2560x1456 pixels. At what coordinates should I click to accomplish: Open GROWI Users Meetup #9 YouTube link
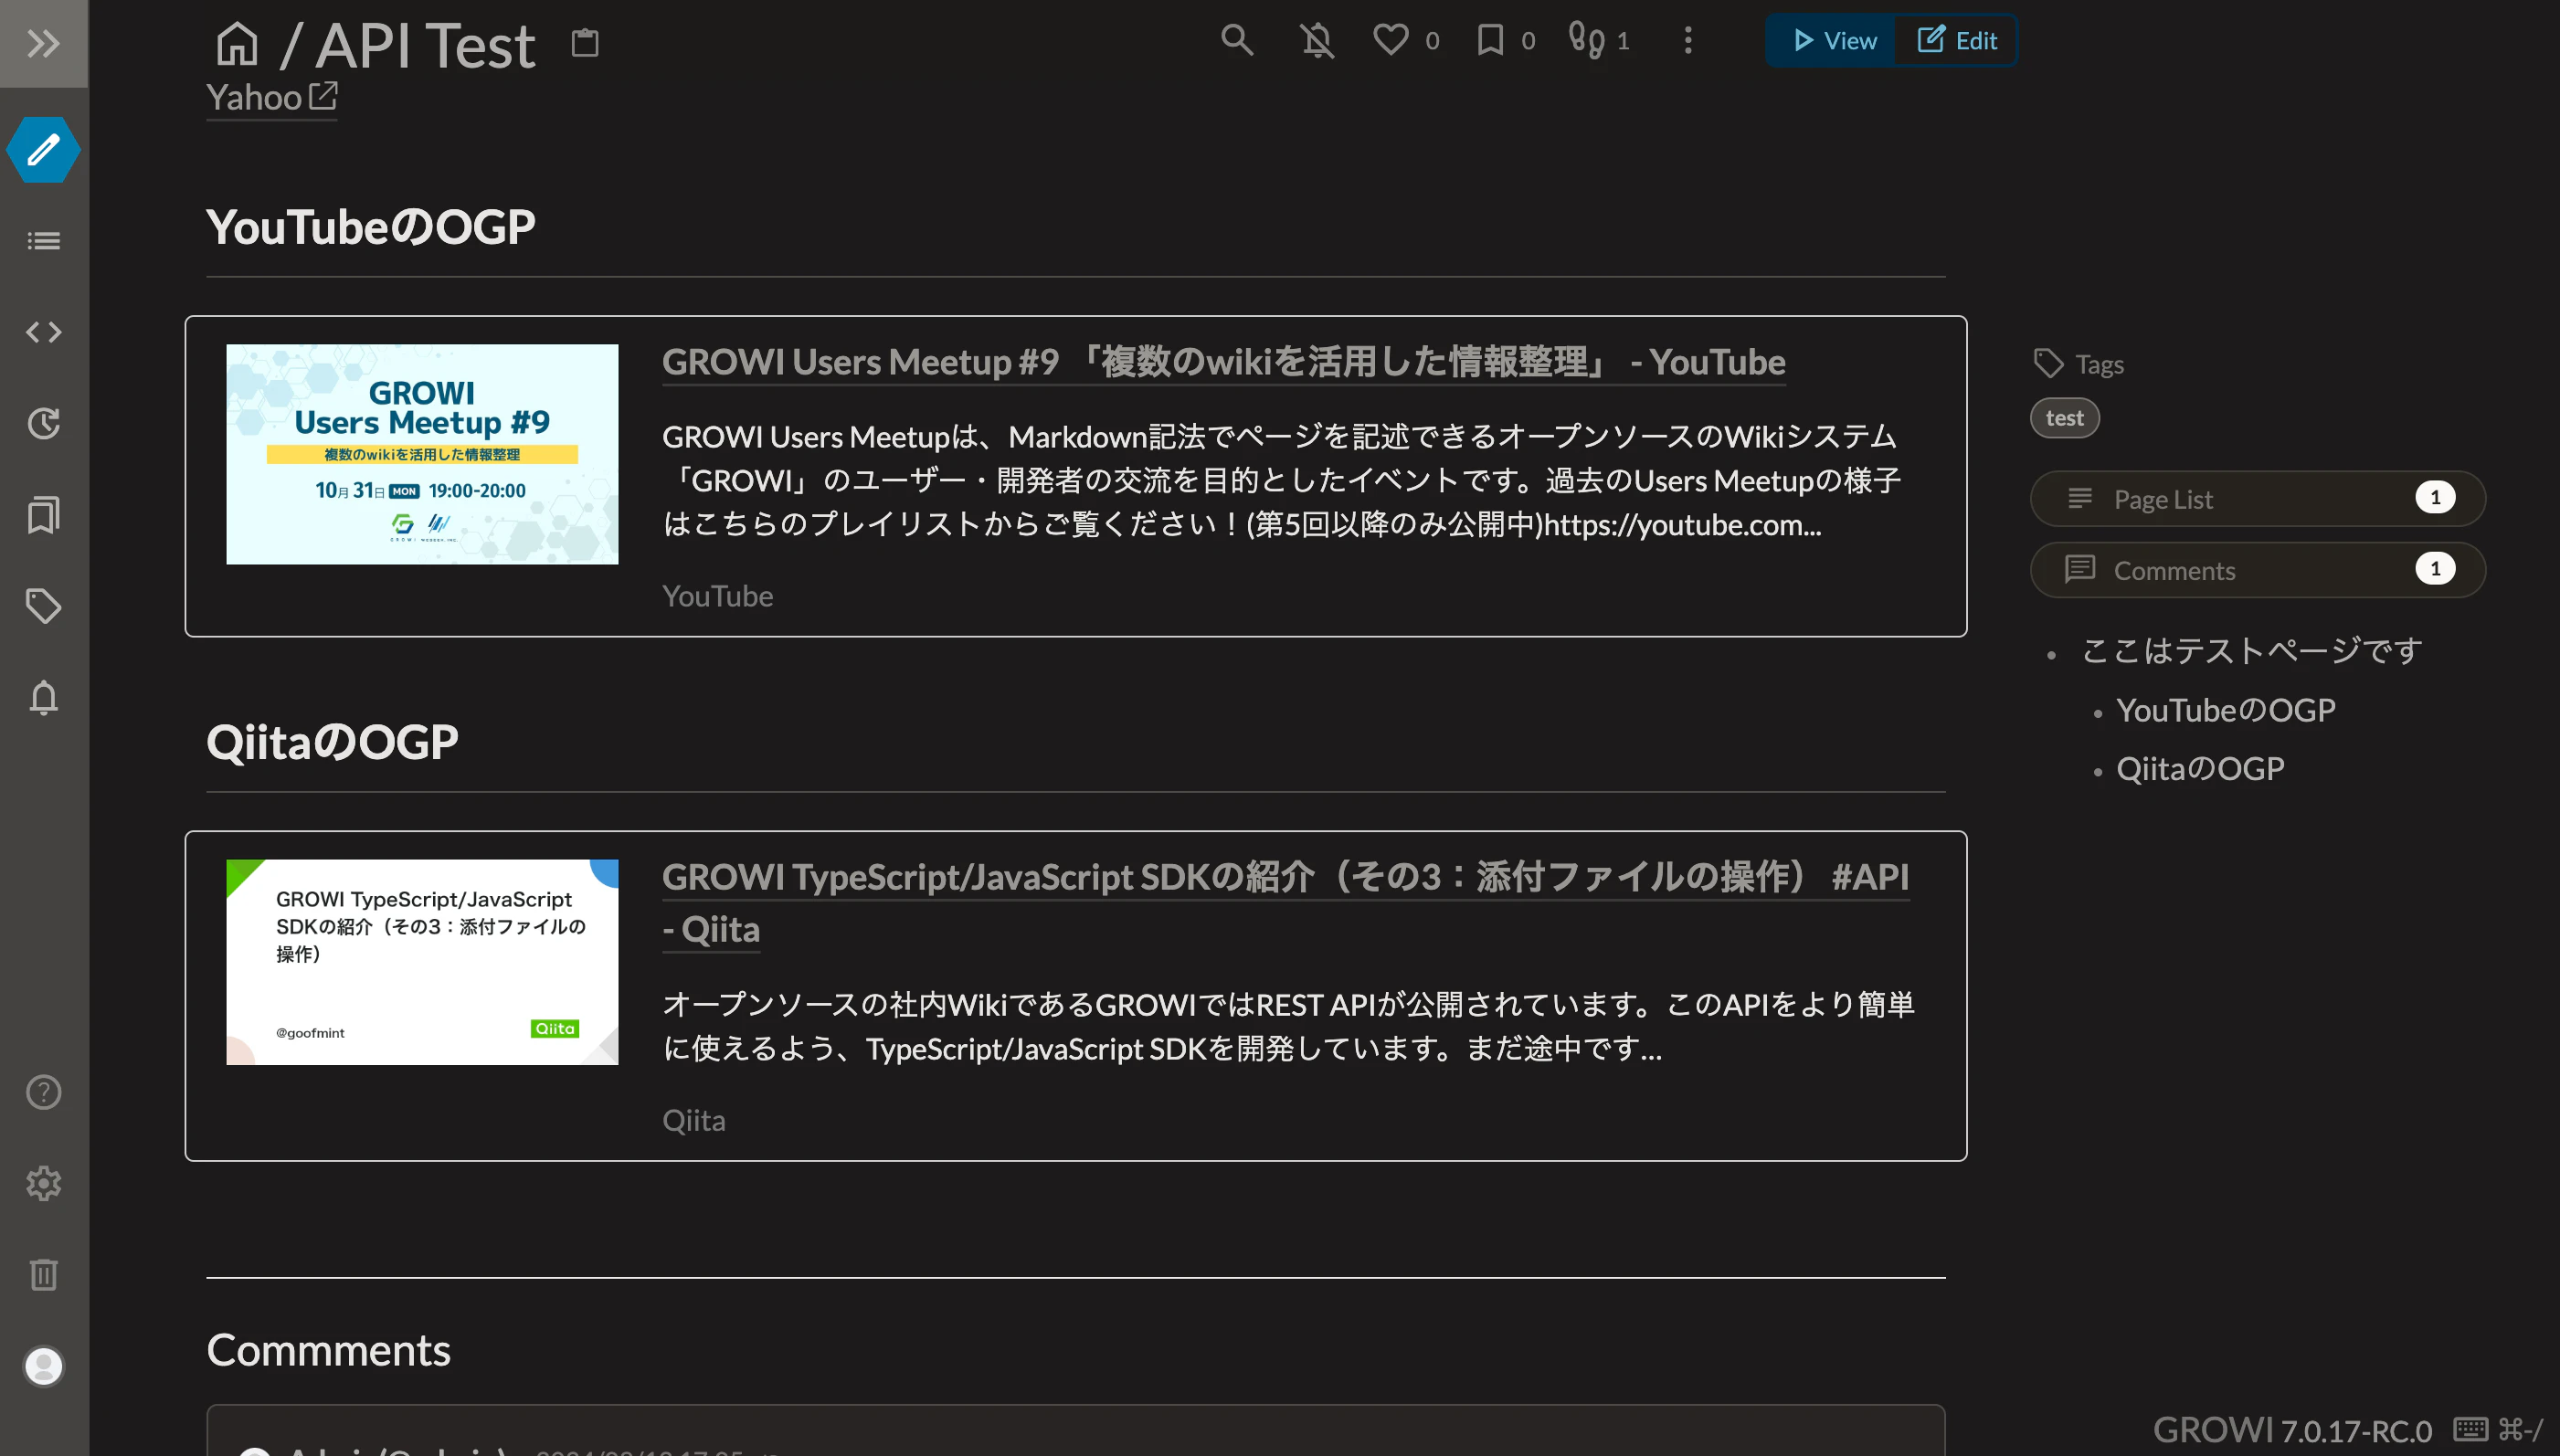pyautogui.click(x=1223, y=362)
